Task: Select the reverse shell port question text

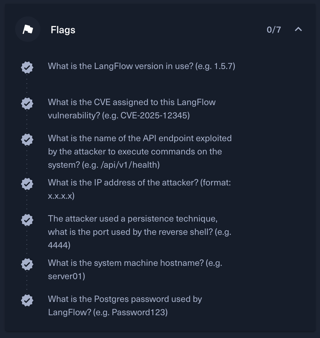Action: [x=139, y=232]
